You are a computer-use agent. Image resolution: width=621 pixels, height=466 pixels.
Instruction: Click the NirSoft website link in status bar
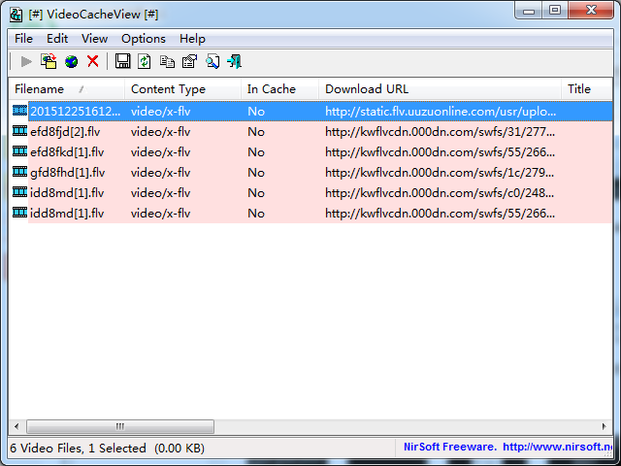click(x=560, y=448)
